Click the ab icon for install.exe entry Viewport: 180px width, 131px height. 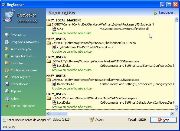[54, 47]
